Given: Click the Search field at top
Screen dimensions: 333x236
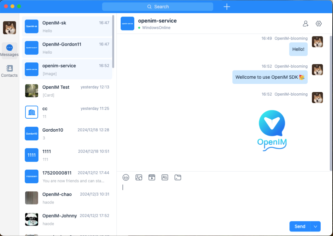Looking at the screenshot, I should (x=158, y=7).
